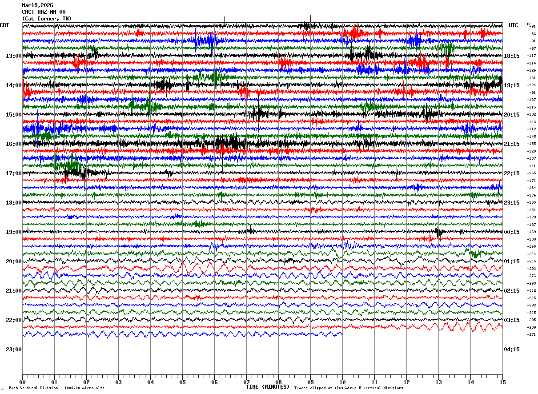
Task: Click the DC offset value -184
Action: tap(532, 188)
